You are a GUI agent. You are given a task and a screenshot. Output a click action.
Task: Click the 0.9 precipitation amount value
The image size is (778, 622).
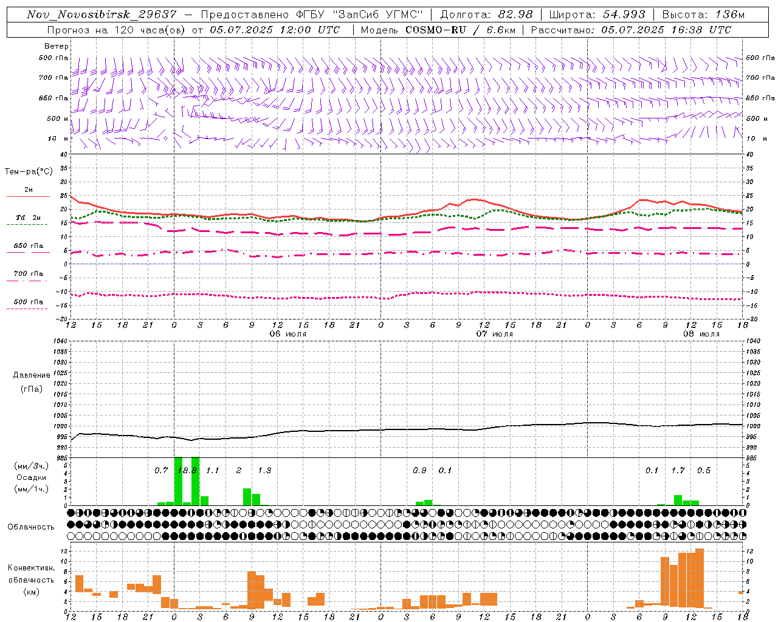[419, 471]
